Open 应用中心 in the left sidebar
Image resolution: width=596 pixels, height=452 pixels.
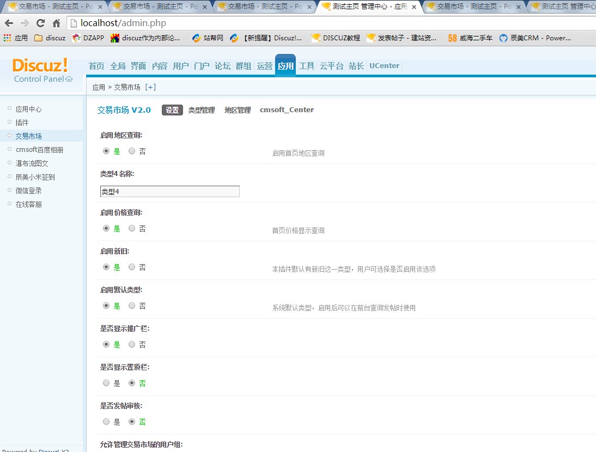(x=28, y=109)
